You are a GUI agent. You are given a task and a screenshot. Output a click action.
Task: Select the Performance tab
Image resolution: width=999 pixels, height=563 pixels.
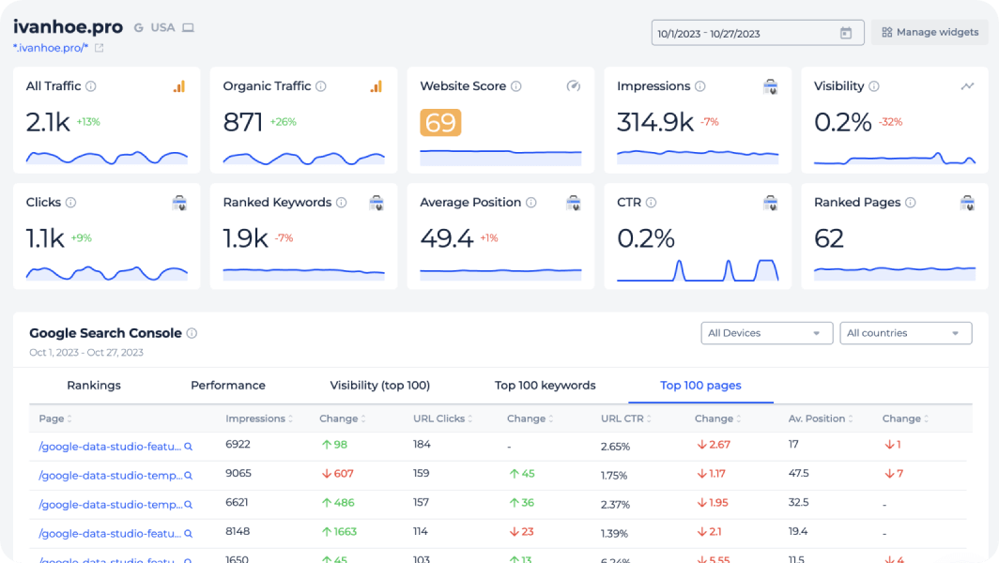pos(228,386)
